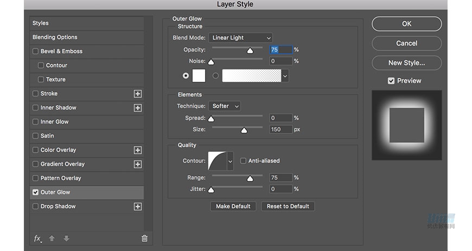The width and height of the screenshot is (472, 251).
Task: Uncheck the Outer Glow checkbox
Action: (x=36, y=192)
